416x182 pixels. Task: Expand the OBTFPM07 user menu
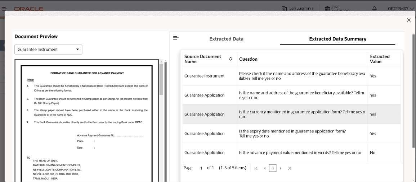tap(401, 9)
